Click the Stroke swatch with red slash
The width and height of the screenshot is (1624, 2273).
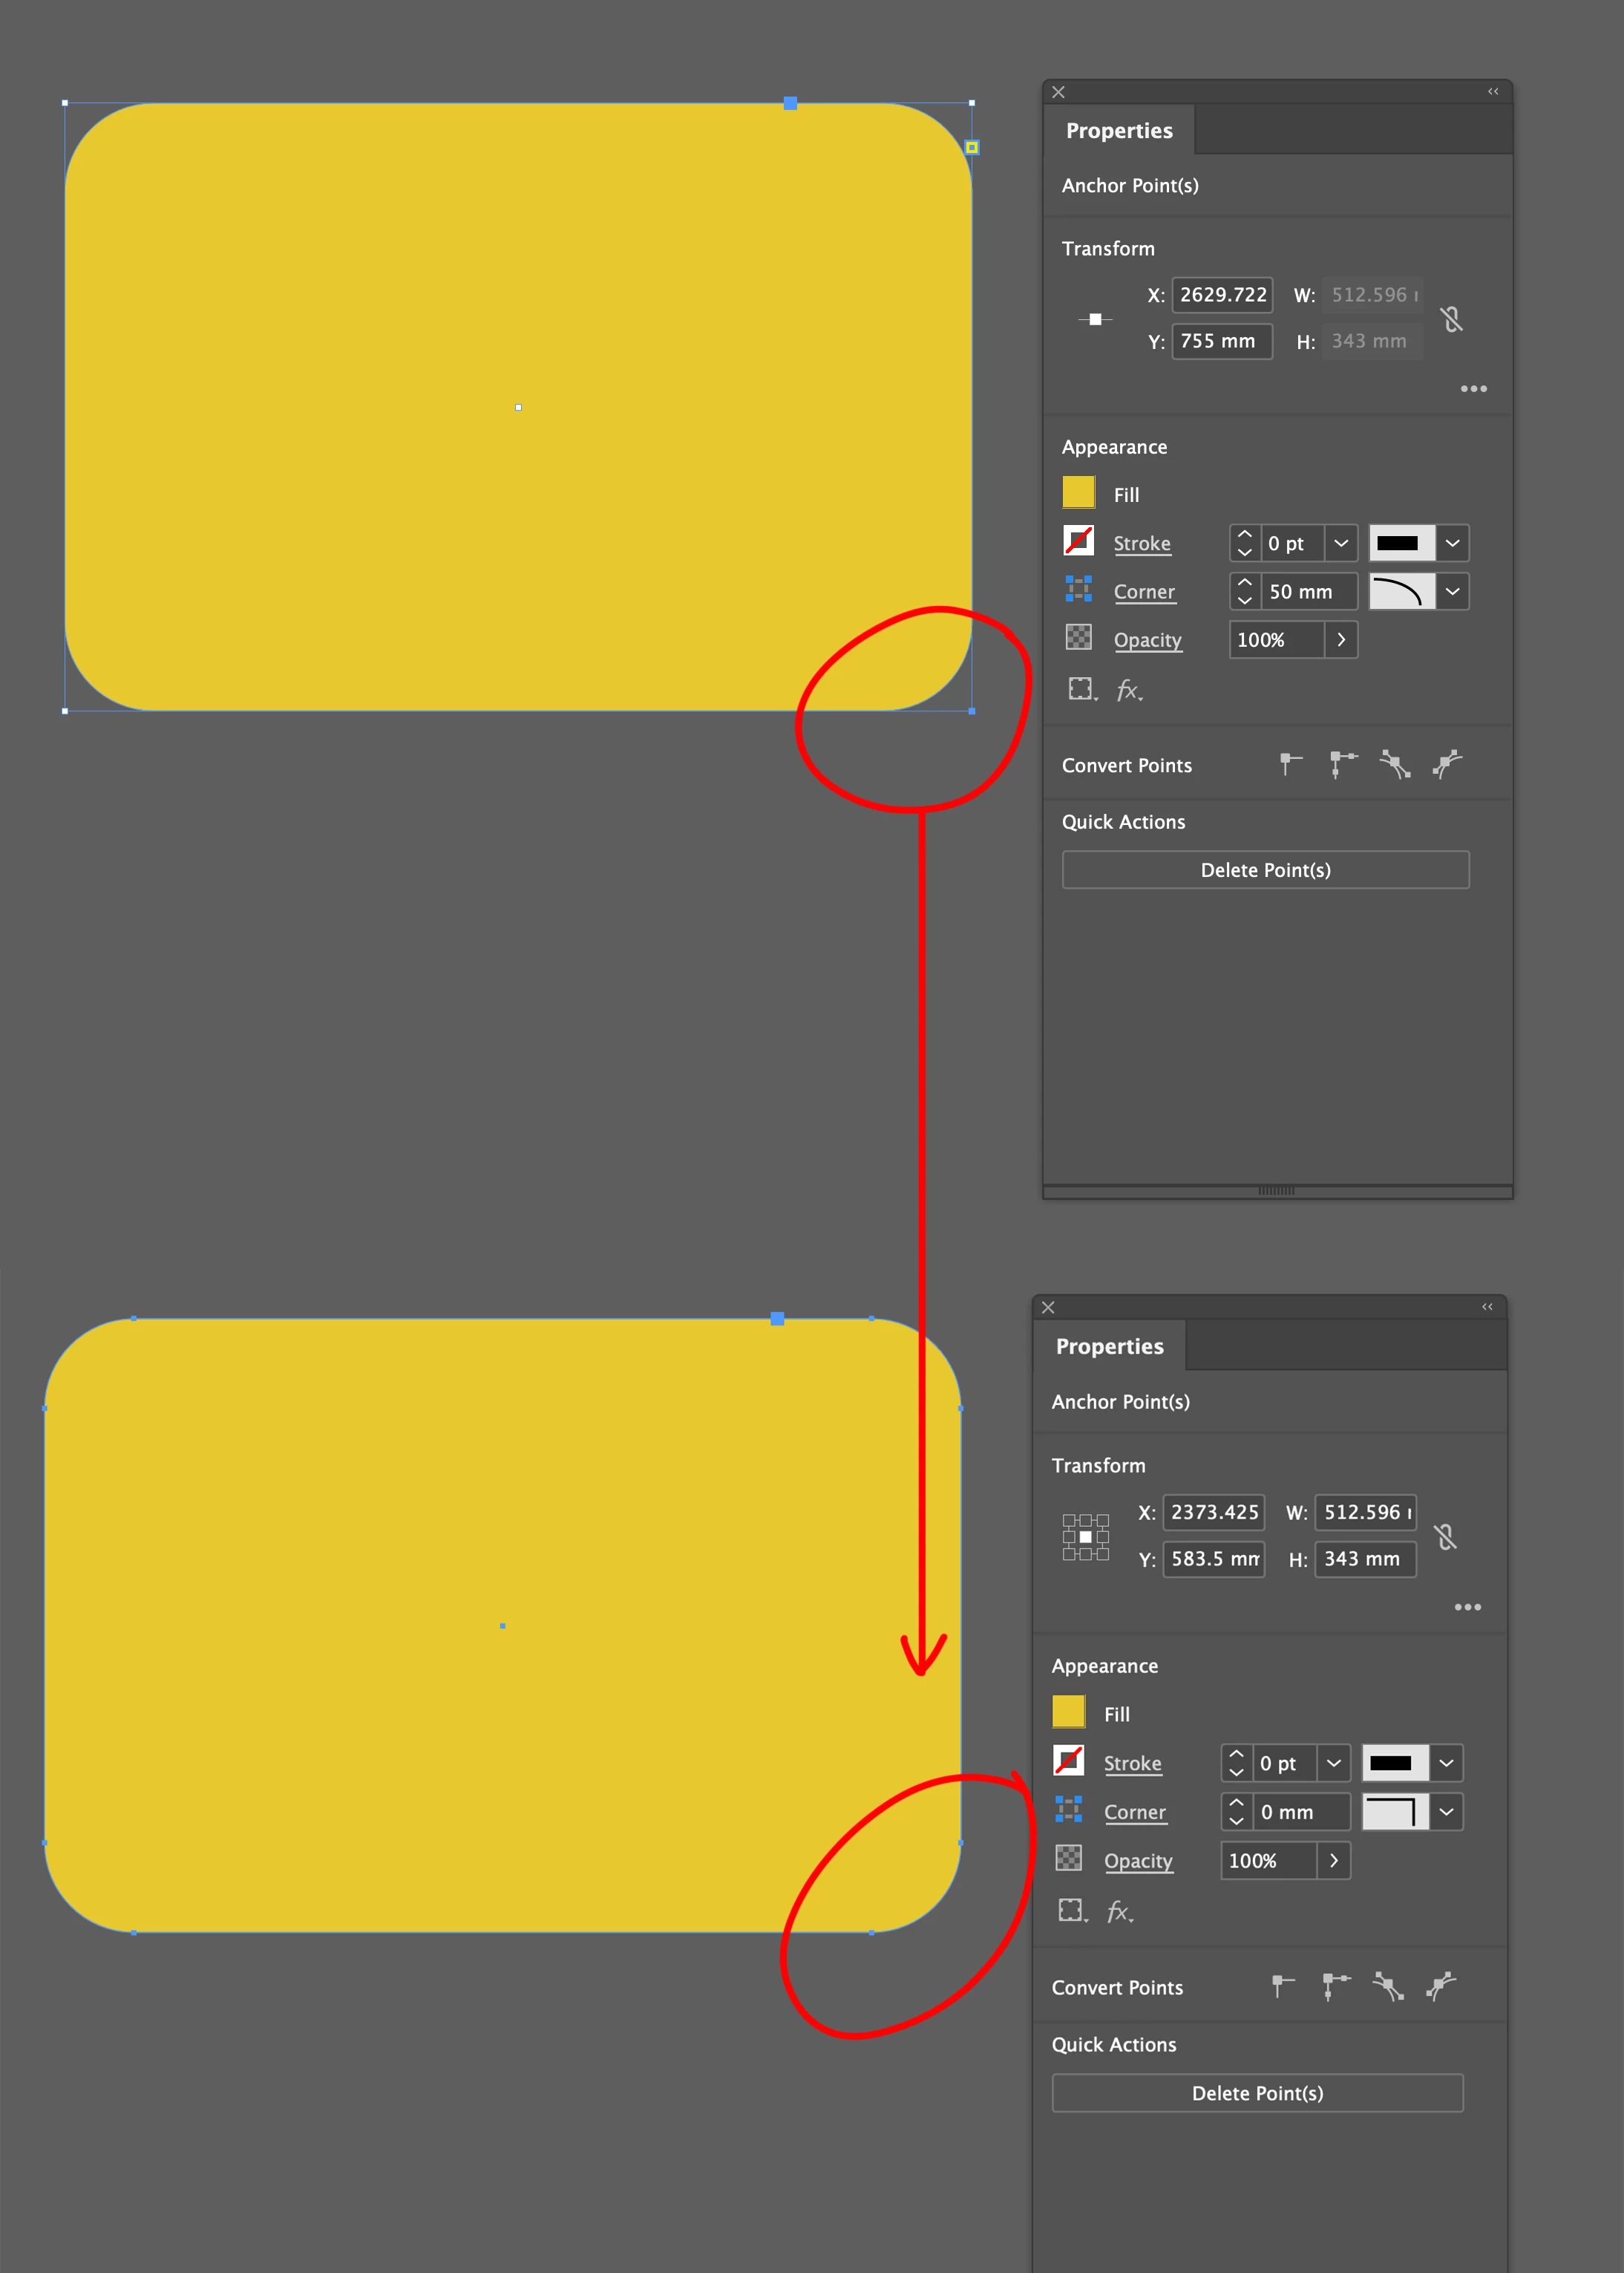click(x=1078, y=541)
